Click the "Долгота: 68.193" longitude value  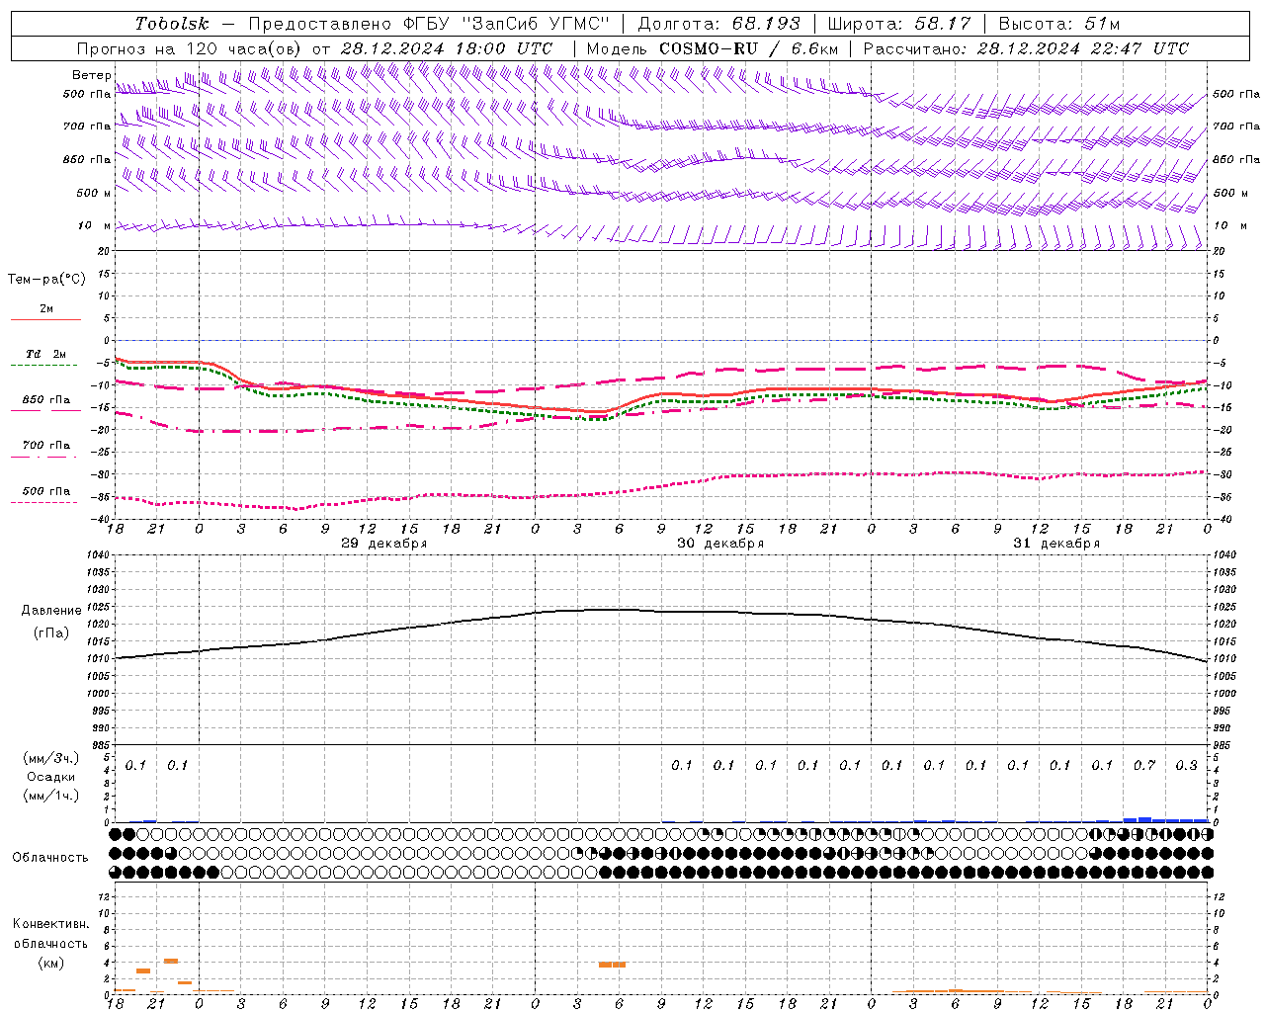point(719,24)
